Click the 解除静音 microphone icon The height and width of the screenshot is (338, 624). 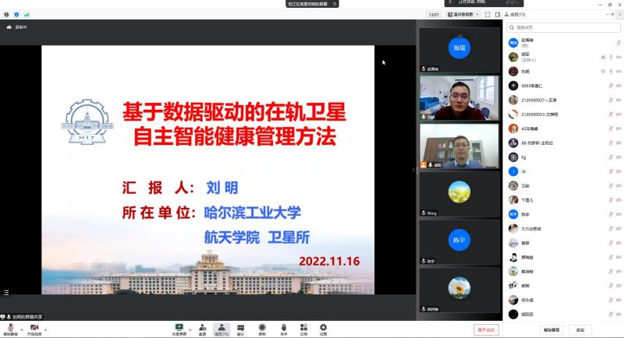9,327
